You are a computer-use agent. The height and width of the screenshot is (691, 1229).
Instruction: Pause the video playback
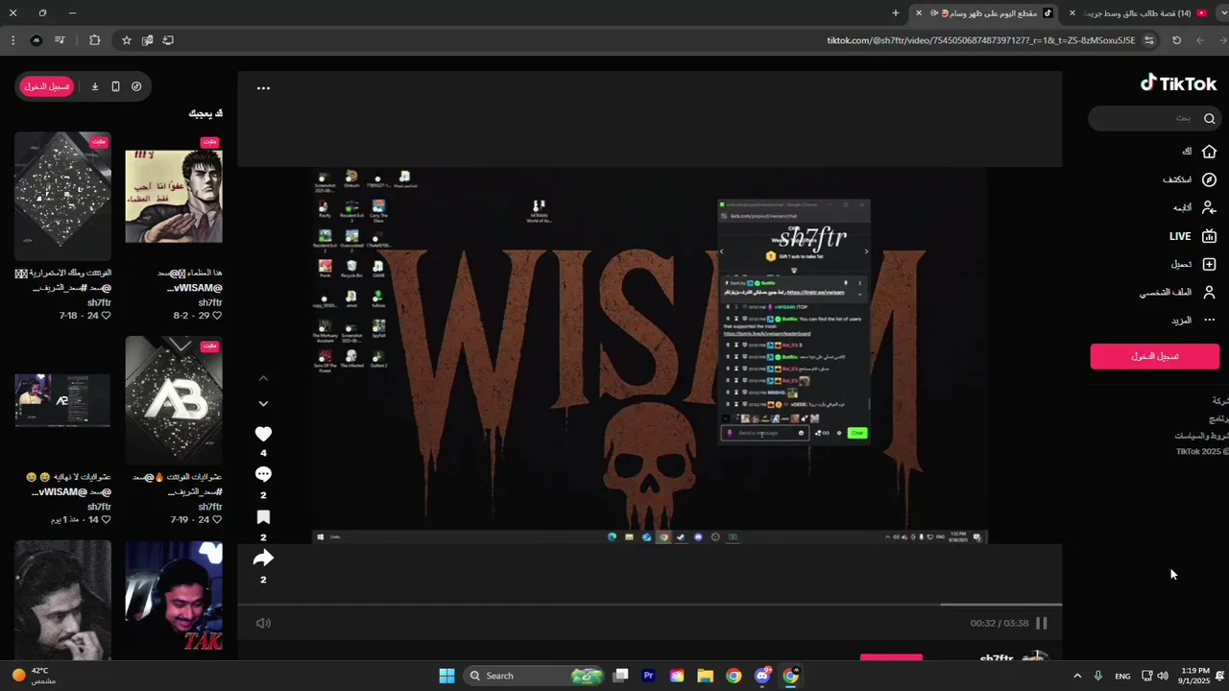coord(1041,623)
